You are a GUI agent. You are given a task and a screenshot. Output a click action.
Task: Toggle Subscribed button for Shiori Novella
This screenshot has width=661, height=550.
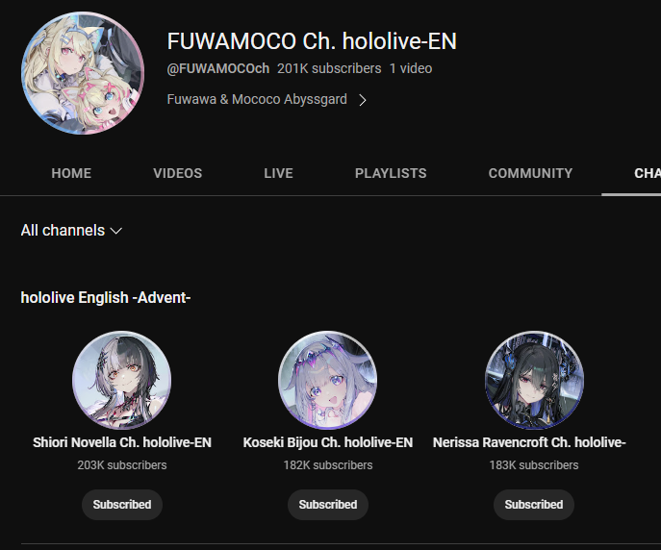pos(122,505)
